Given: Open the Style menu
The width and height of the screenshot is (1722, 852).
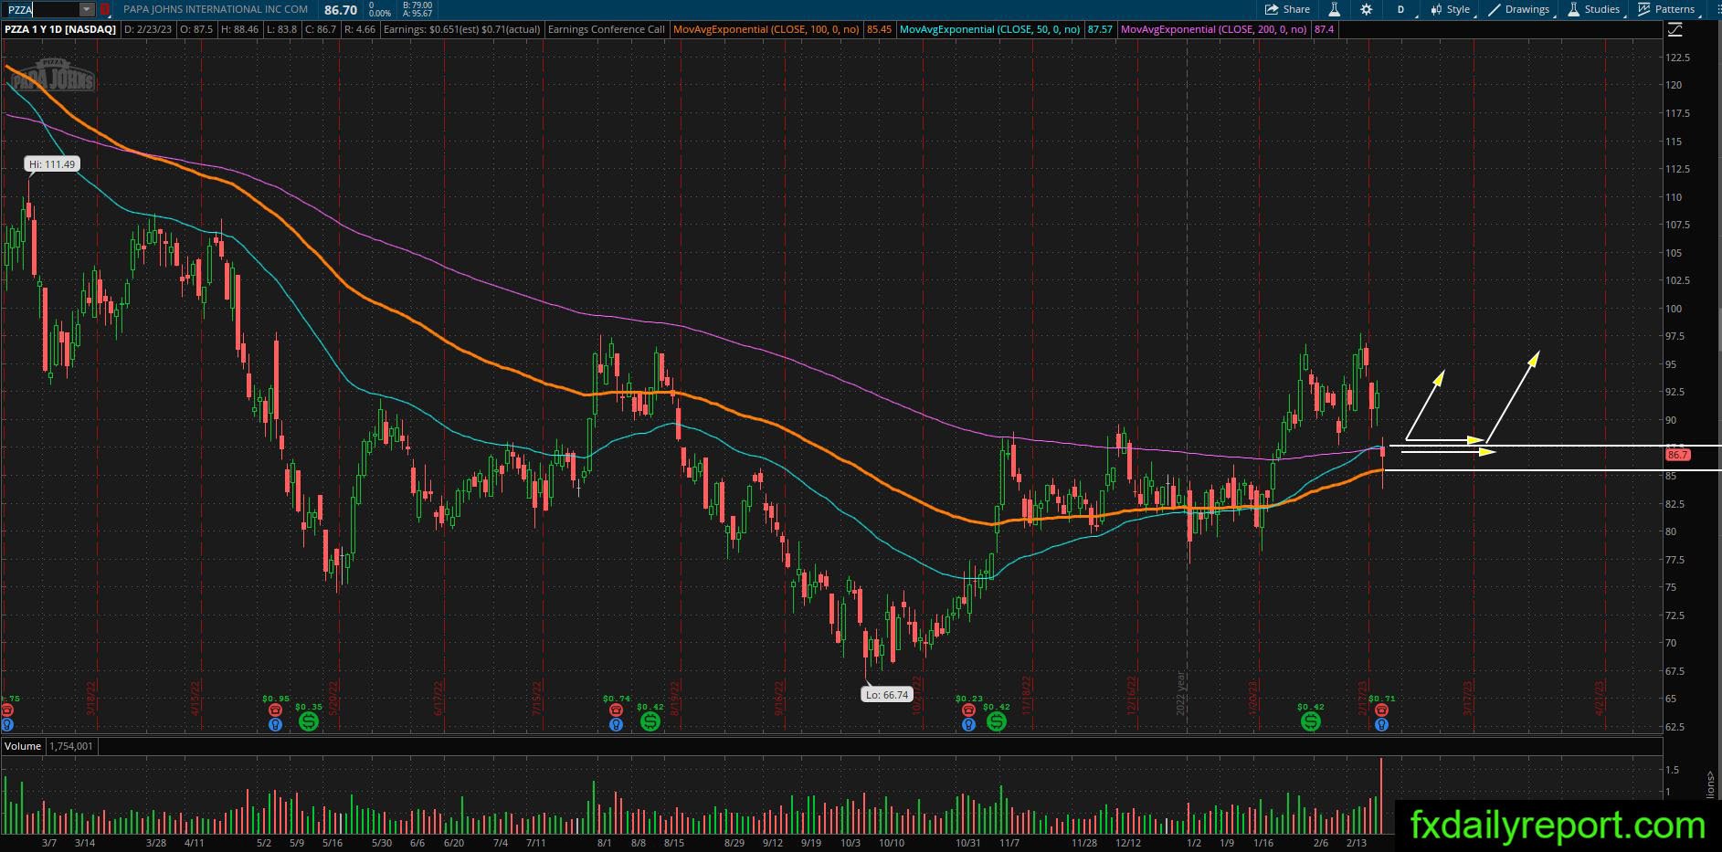Looking at the screenshot, I should pos(1451,9).
